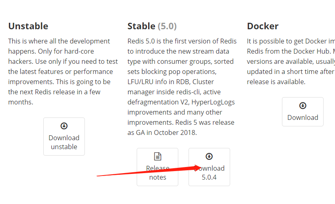Click the download icon in the Docker button

(x=303, y=106)
